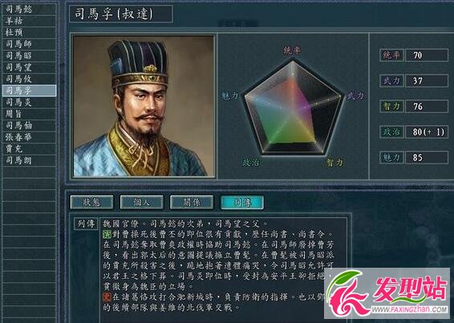This screenshot has height=323, width=454.
Task: Click the portrait of 司馬孚
Action: click(144, 106)
